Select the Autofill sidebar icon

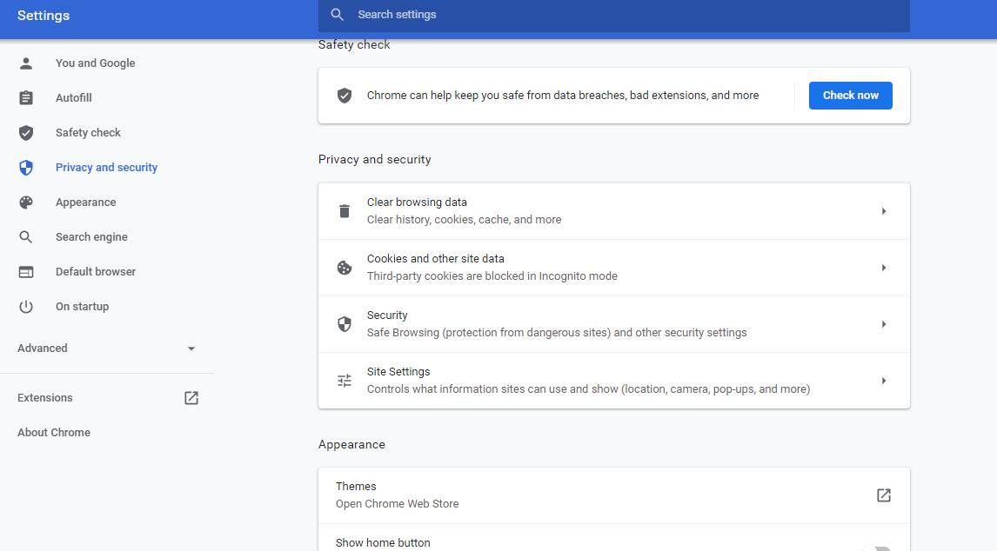click(26, 97)
